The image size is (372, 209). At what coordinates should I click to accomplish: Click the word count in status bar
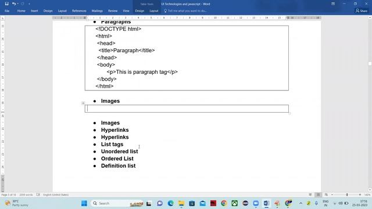tap(26, 195)
